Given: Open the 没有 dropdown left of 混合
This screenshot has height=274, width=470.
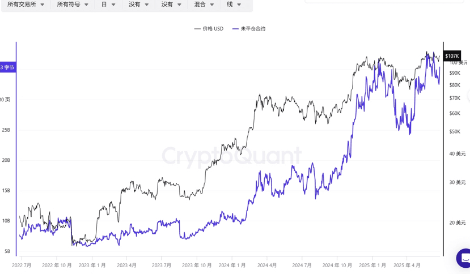Looking at the screenshot, I should [171, 5].
